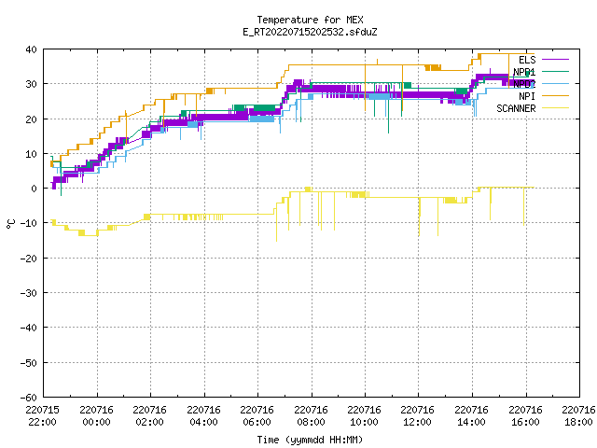Click the y-axis tick label -60
Screen dimensions: 597x448
click(x=29, y=398)
